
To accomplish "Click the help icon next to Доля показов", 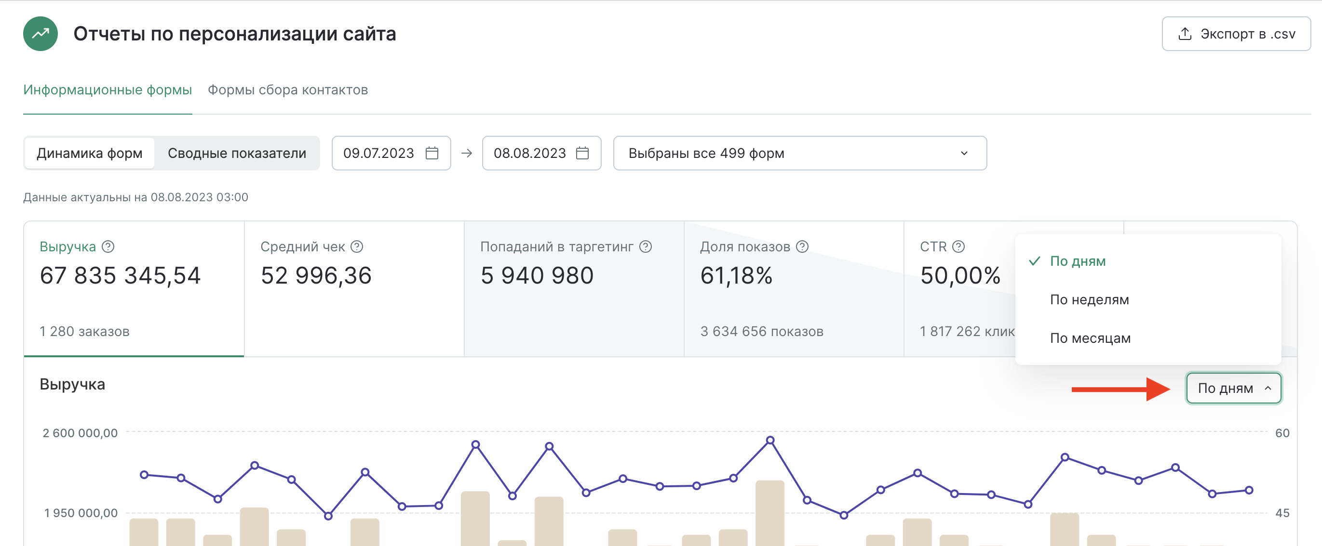I will (x=802, y=247).
